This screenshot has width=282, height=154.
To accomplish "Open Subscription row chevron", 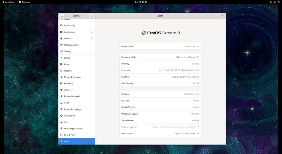I will [x=198, y=133].
